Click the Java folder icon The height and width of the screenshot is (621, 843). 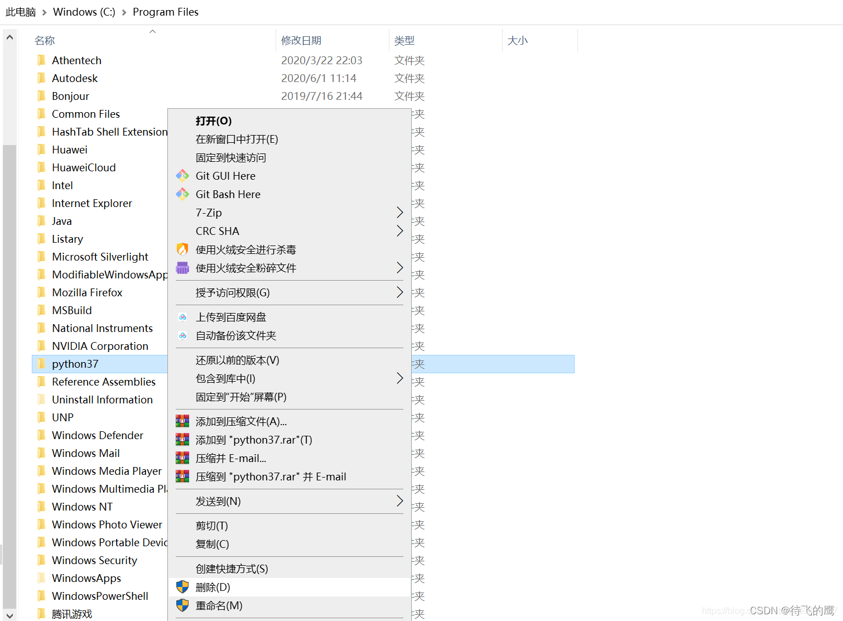pyautogui.click(x=41, y=221)
